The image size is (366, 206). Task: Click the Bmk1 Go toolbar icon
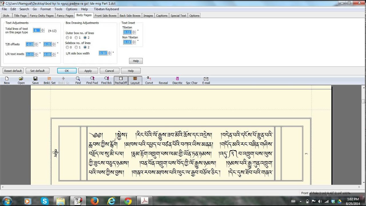click(63, 80)
